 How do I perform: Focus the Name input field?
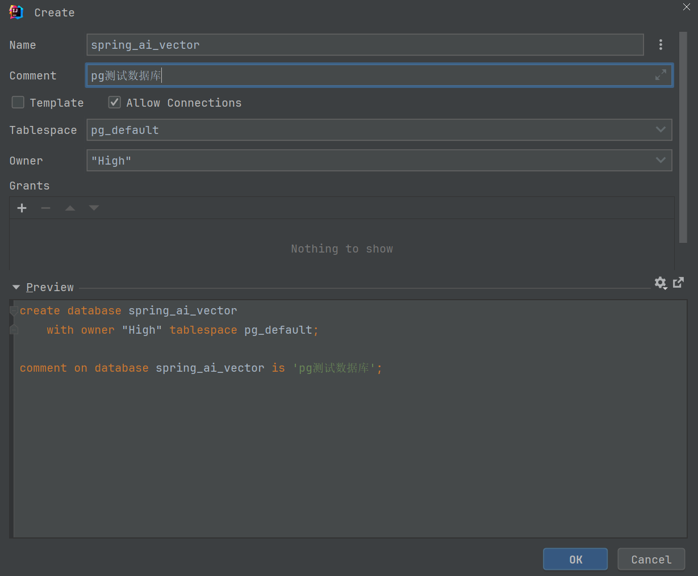[365, 45]
